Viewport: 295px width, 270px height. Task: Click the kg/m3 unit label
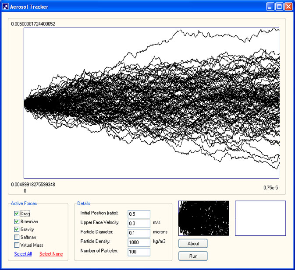coord(159,241)
